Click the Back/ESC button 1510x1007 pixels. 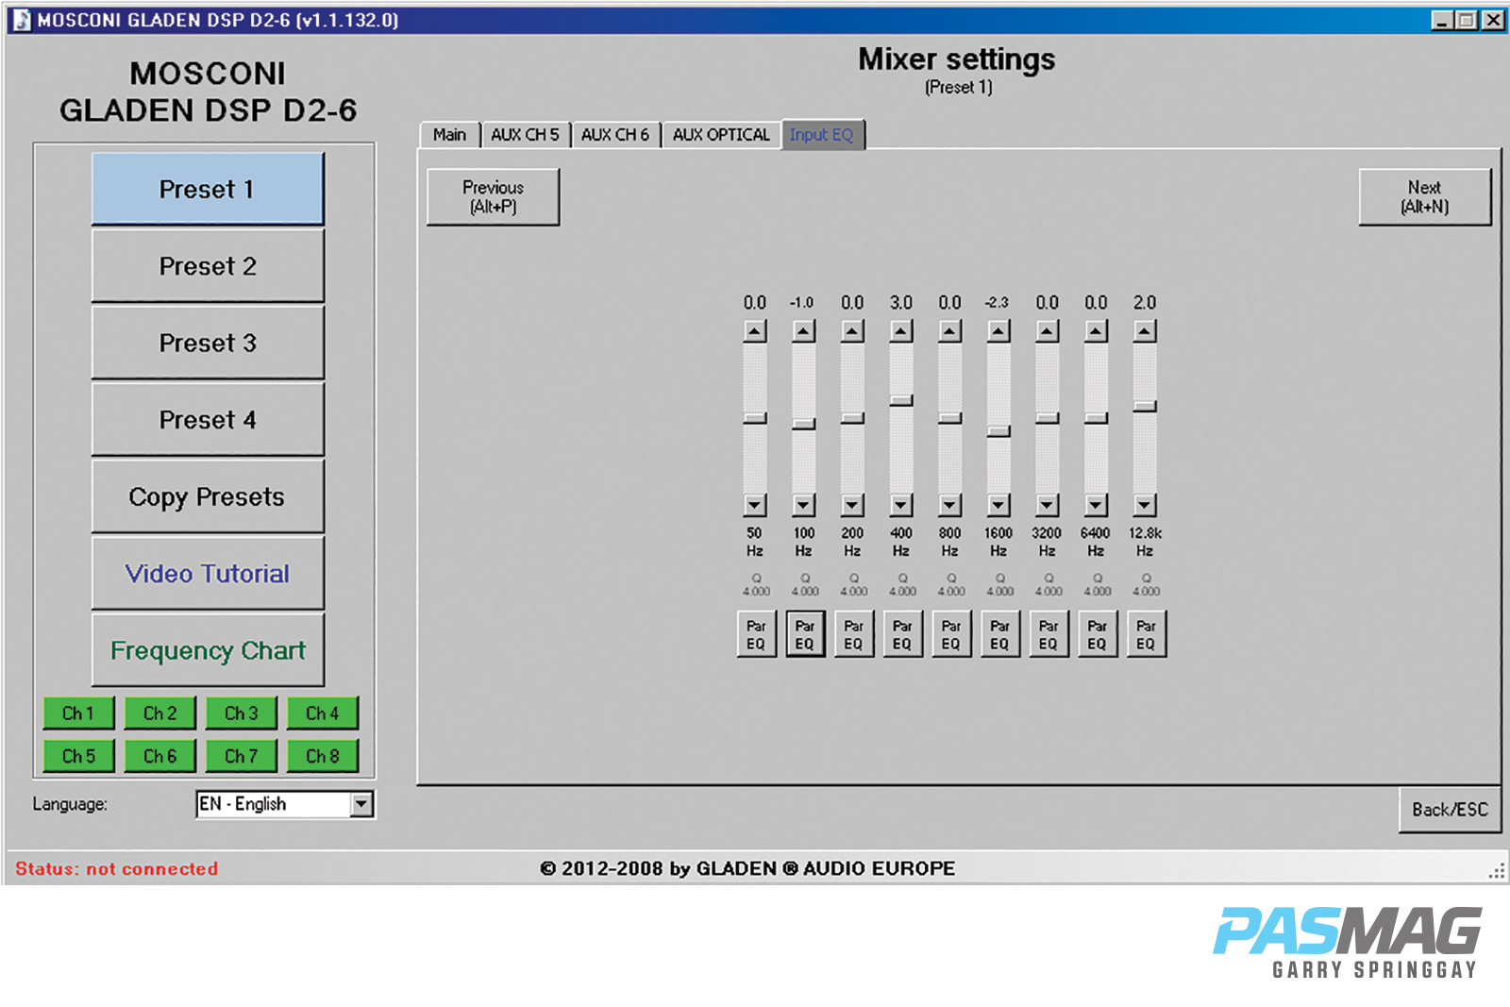coord(1450,810)
